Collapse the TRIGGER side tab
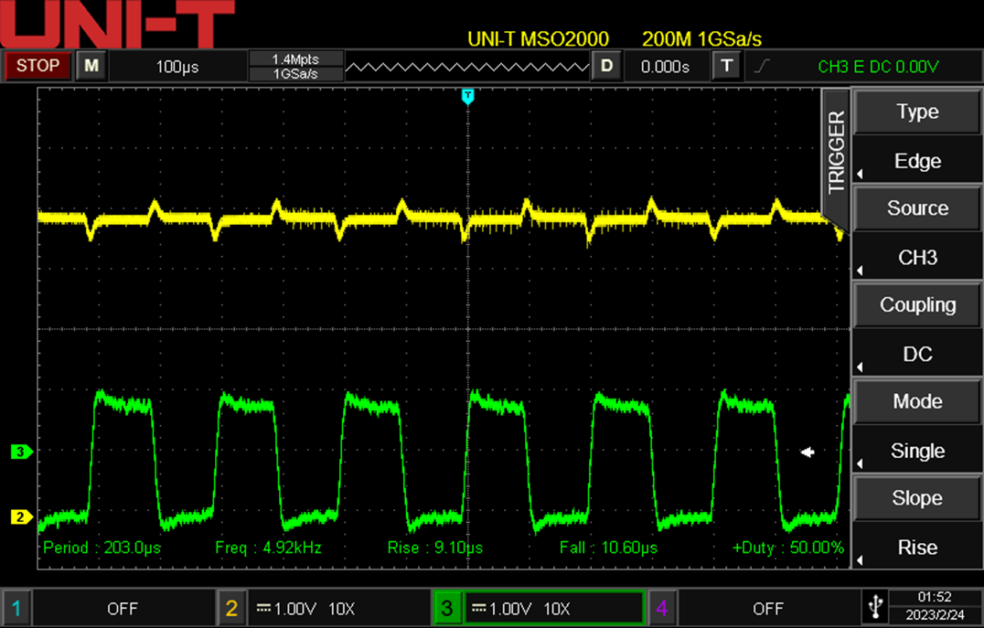 836,152
